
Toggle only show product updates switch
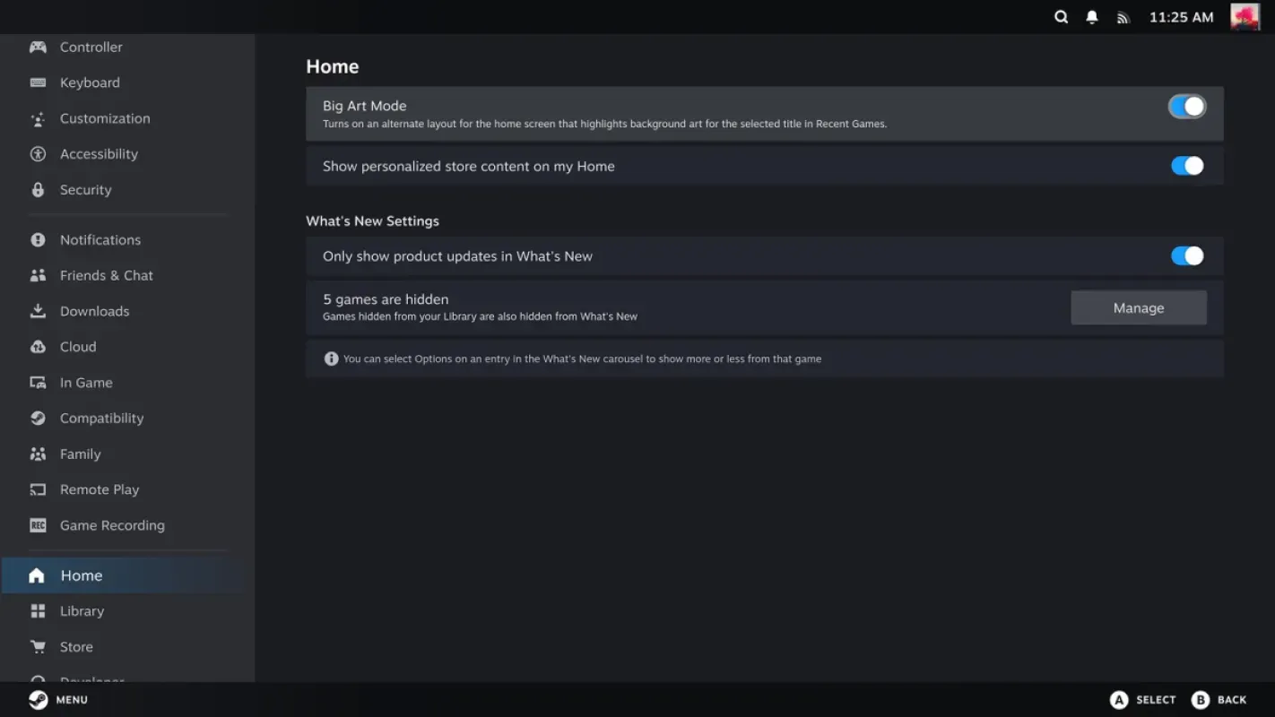[x=1187, y=256]
